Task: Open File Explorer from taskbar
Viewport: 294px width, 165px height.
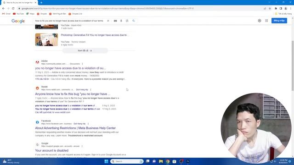Action: point(161,161)
